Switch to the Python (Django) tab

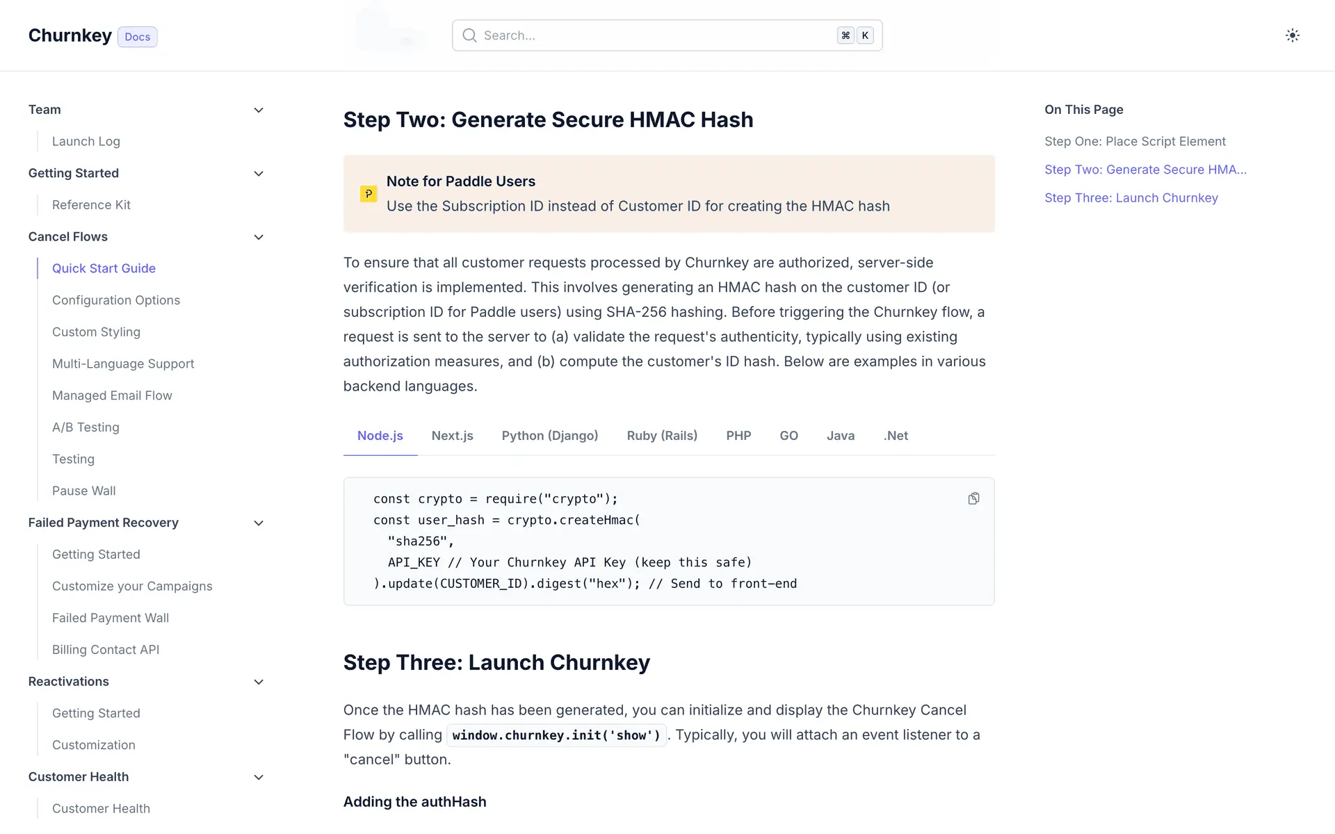(x=549, y=436)
